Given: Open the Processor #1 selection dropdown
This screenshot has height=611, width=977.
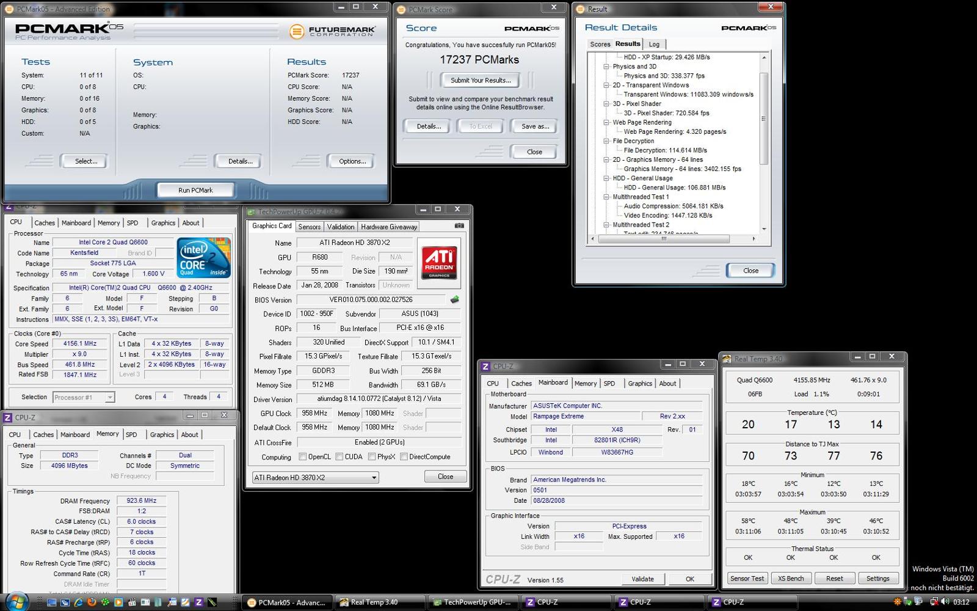Looking at the screenshot, I should pos(83,397).
